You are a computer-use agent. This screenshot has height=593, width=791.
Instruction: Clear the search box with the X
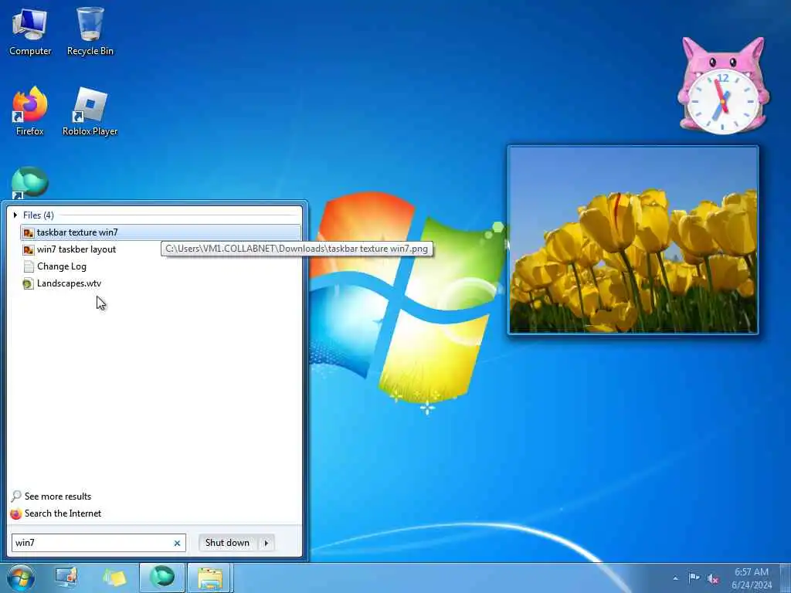tap(177, 543)
